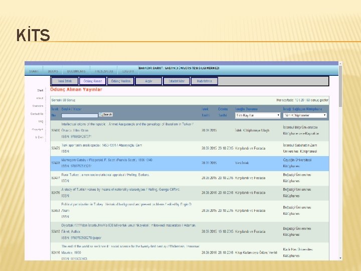Select the 'Rural Turkey' request row

(x=190, y=178)
